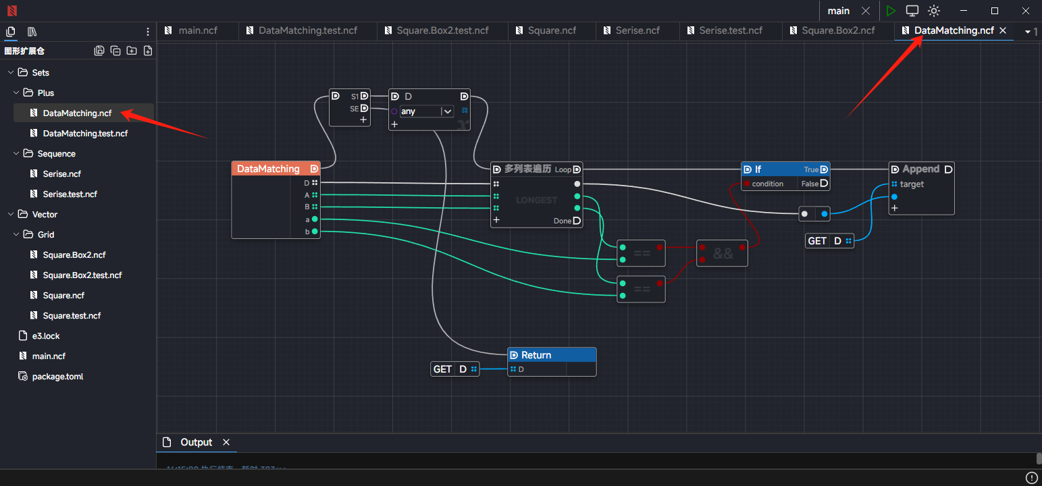Open Square.Box2.test.ncf in file tree
Image resolution: width=1042 pixels, height=486 pixels.
coord(82,275)
